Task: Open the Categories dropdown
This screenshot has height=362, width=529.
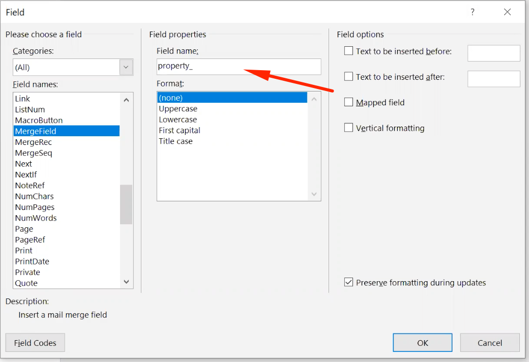Action: (x=126, y=67)
